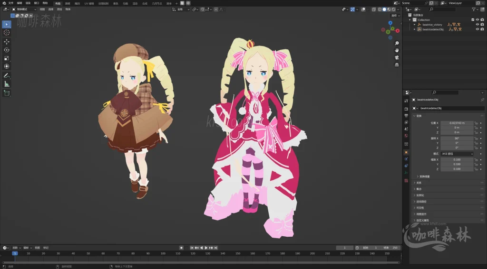Click the Blender logo menu icon

point(4,3)
